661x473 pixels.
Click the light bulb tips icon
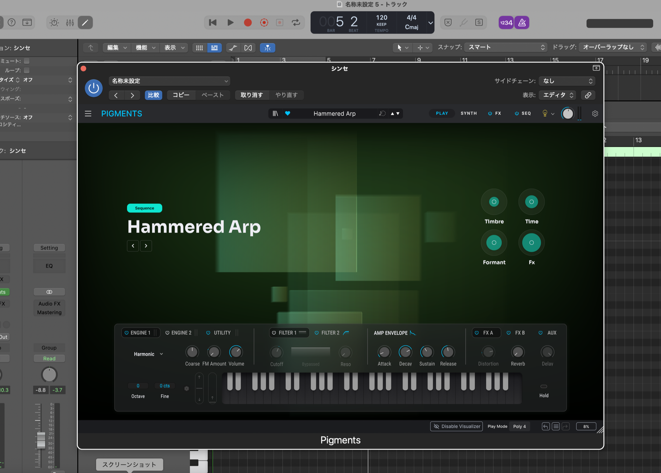point(545,113)
